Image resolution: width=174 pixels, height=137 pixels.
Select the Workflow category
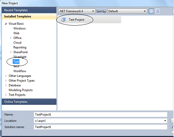coord(20,71)
